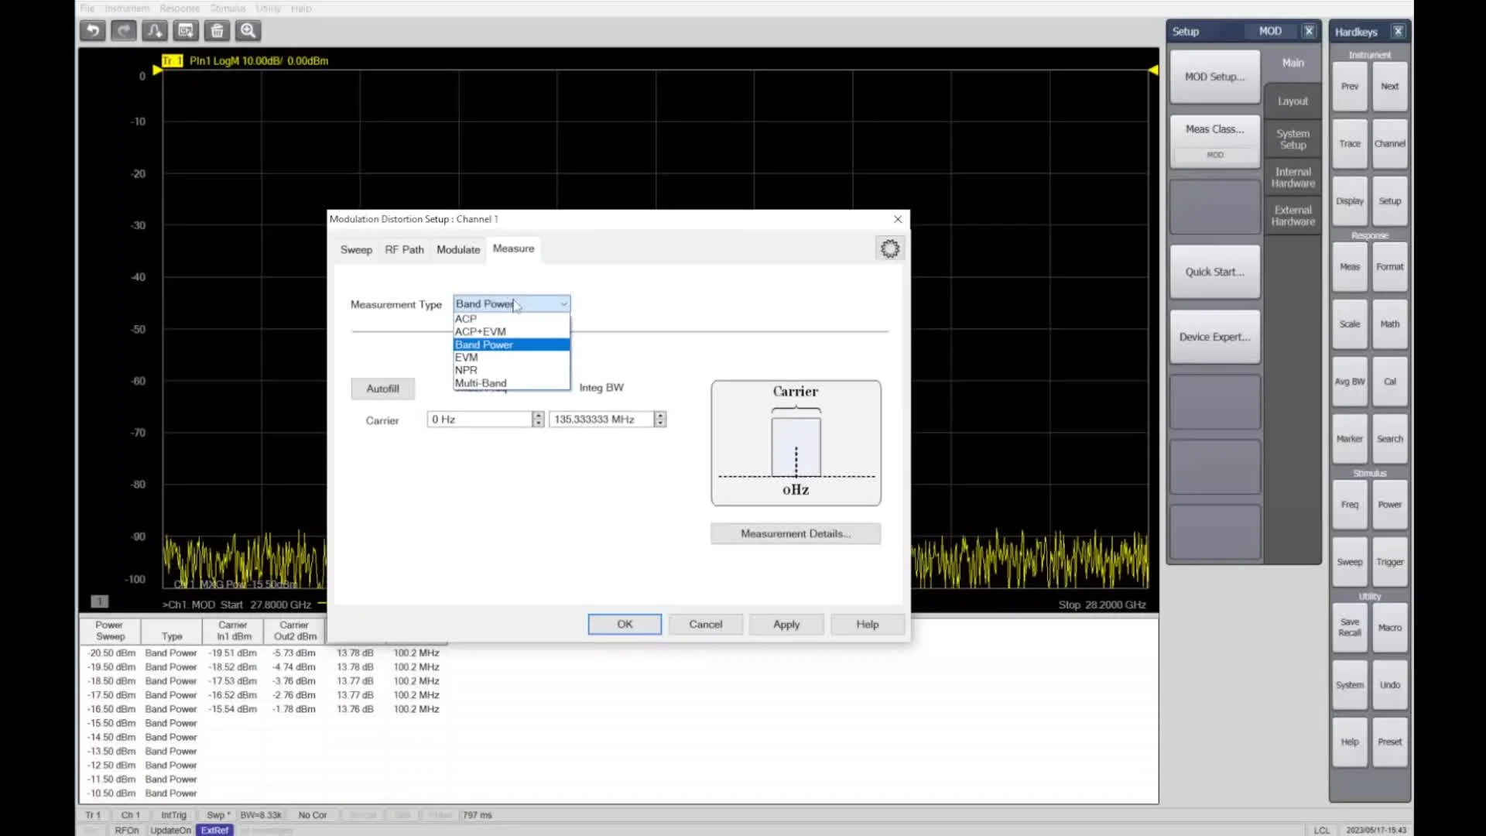The width and height of the screenshot is (1486, 836).
Task: Click the Preset hardkey
Action: (1390, 742)
